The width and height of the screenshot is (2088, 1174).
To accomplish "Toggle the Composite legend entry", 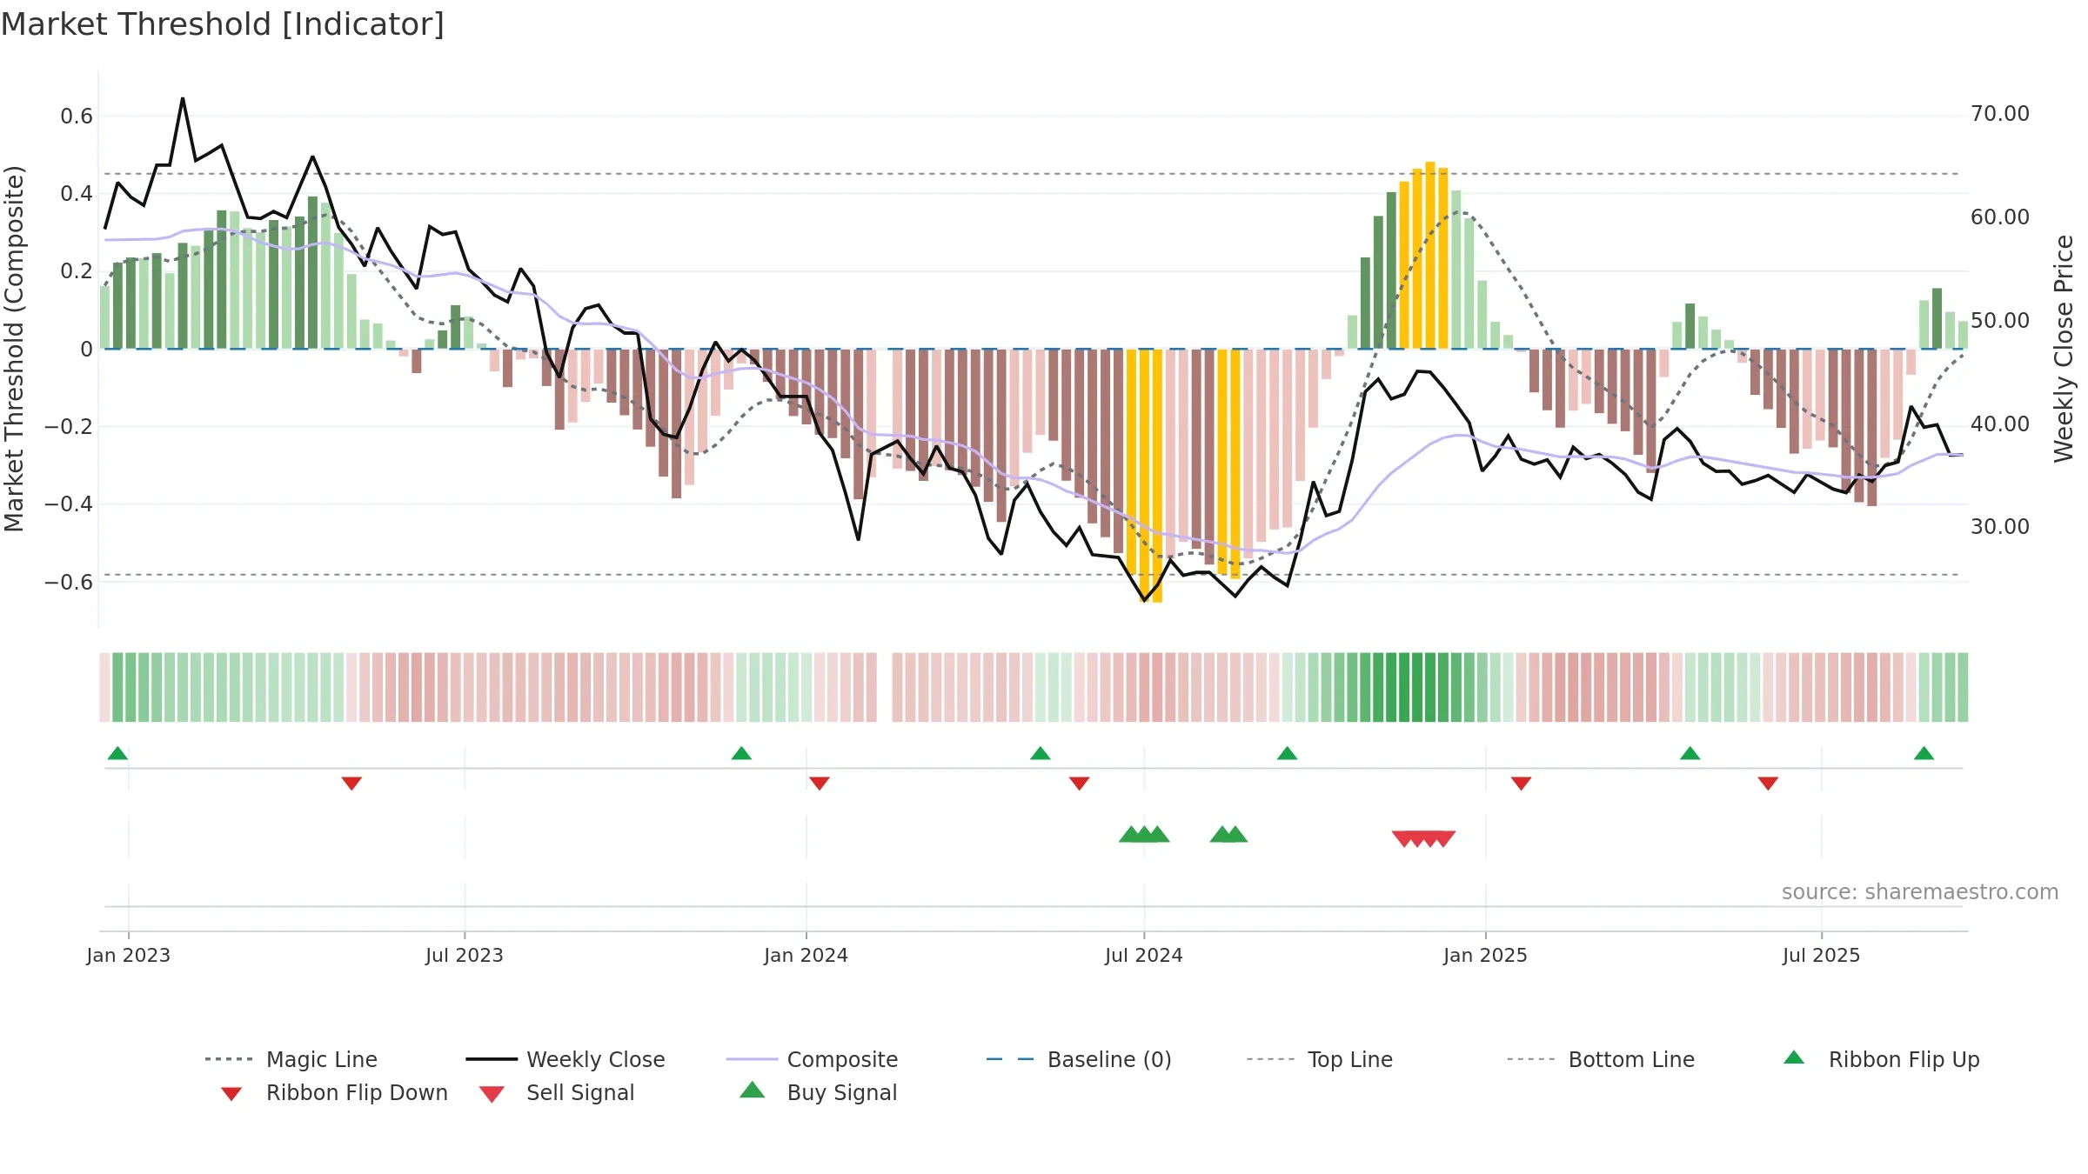I will pos(812,1059).
